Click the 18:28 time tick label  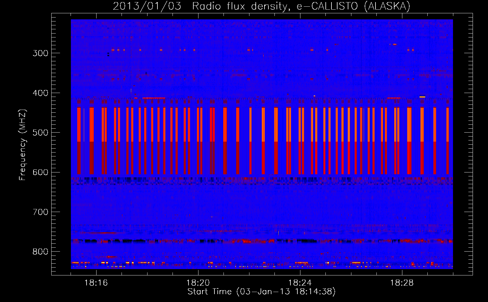(x=402, y=283)
